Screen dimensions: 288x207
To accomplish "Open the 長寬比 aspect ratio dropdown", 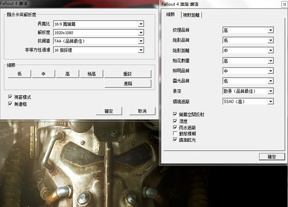I will point(98,24).
